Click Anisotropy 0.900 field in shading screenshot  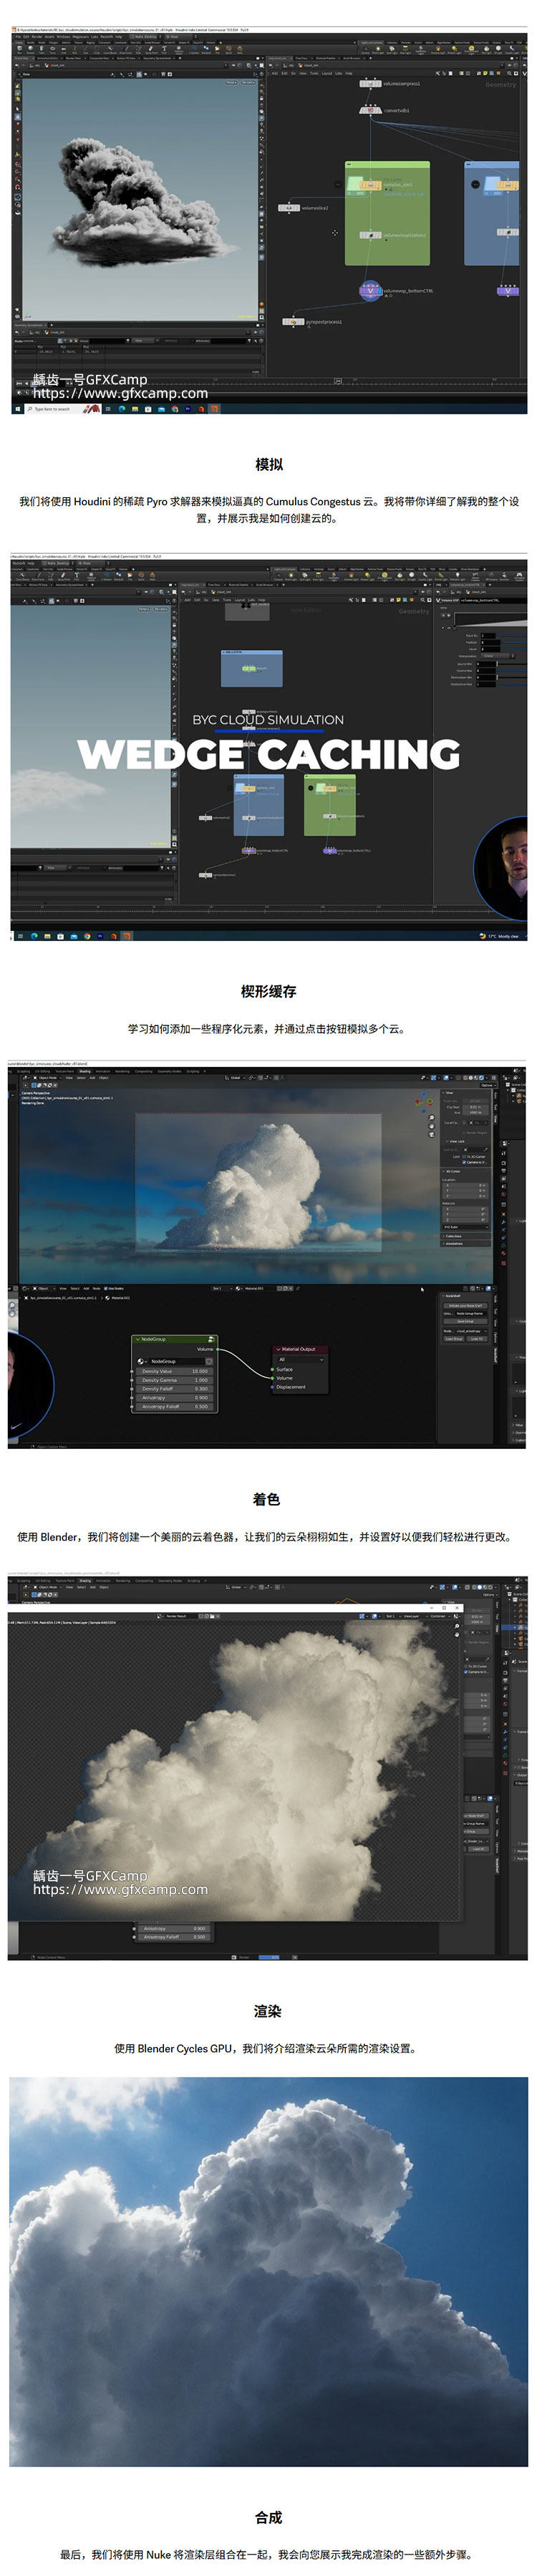tap(175, 1398)
